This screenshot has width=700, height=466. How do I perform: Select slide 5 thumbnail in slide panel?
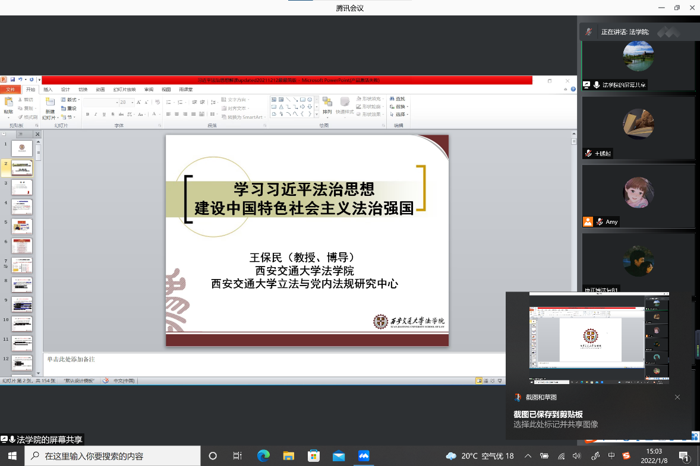pos(22,226)
